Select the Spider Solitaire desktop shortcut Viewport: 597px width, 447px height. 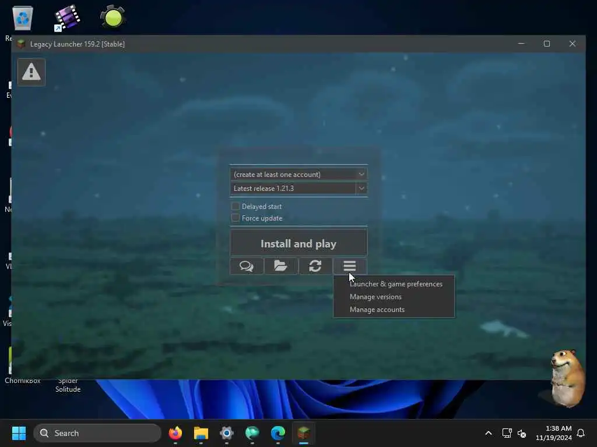[68, 385]
